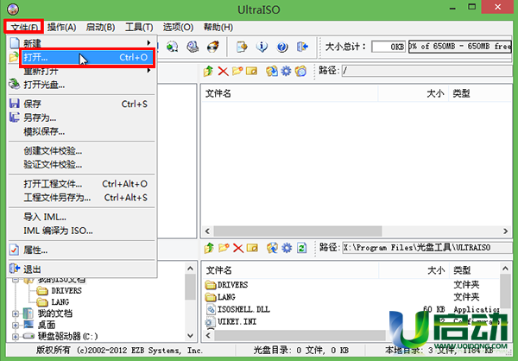
Task: Select DRIVERS folder in local file list
Action: pyautogui.click(x=226, y=285)
